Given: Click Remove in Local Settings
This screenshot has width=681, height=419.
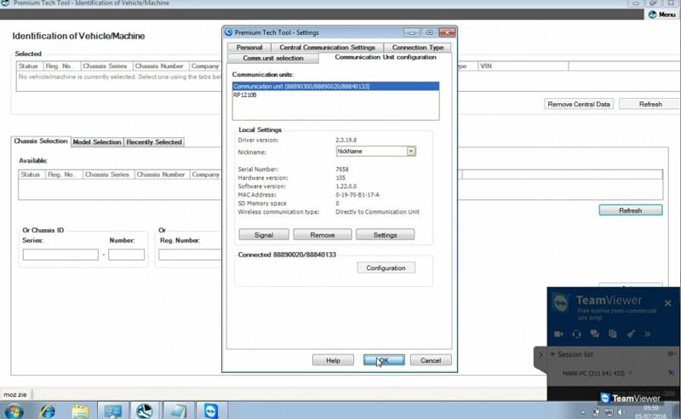Looking at the screenshot, I should tap(323, 235).
